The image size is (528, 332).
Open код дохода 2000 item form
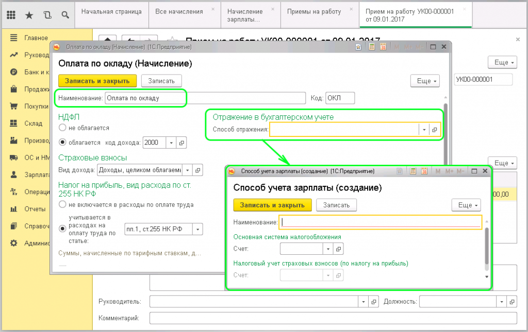pyautogui.click(x=181, y=143)
